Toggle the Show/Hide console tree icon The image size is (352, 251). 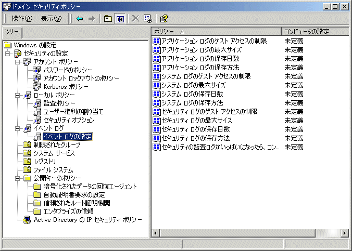point(120,19)
